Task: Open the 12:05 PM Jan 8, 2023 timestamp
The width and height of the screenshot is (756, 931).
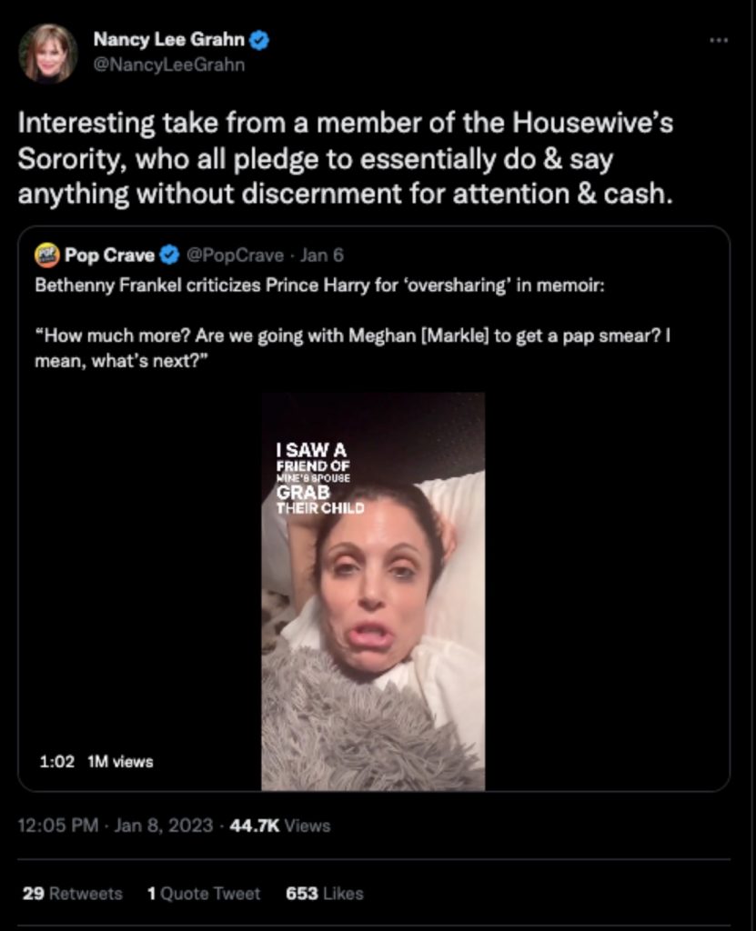Action: (x=116, y=826)
